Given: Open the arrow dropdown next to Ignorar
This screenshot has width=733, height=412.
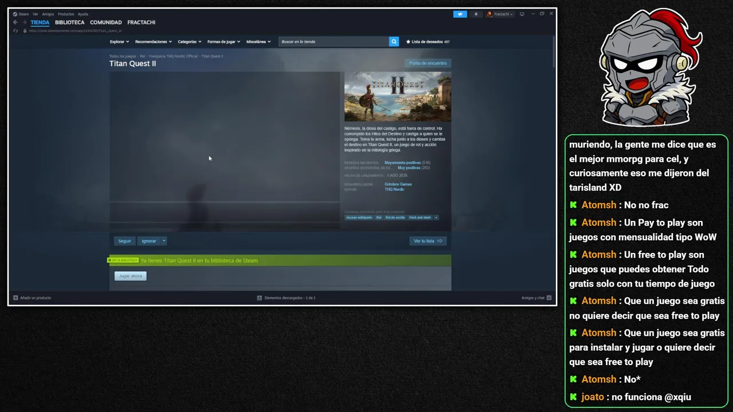Looking at the screenshot, I should [164, 241].
